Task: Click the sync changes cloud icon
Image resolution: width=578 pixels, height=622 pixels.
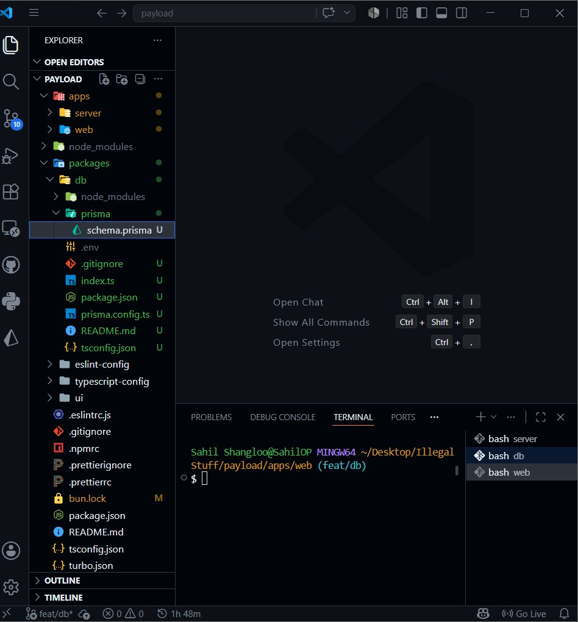Action: (x=85, y=614)
